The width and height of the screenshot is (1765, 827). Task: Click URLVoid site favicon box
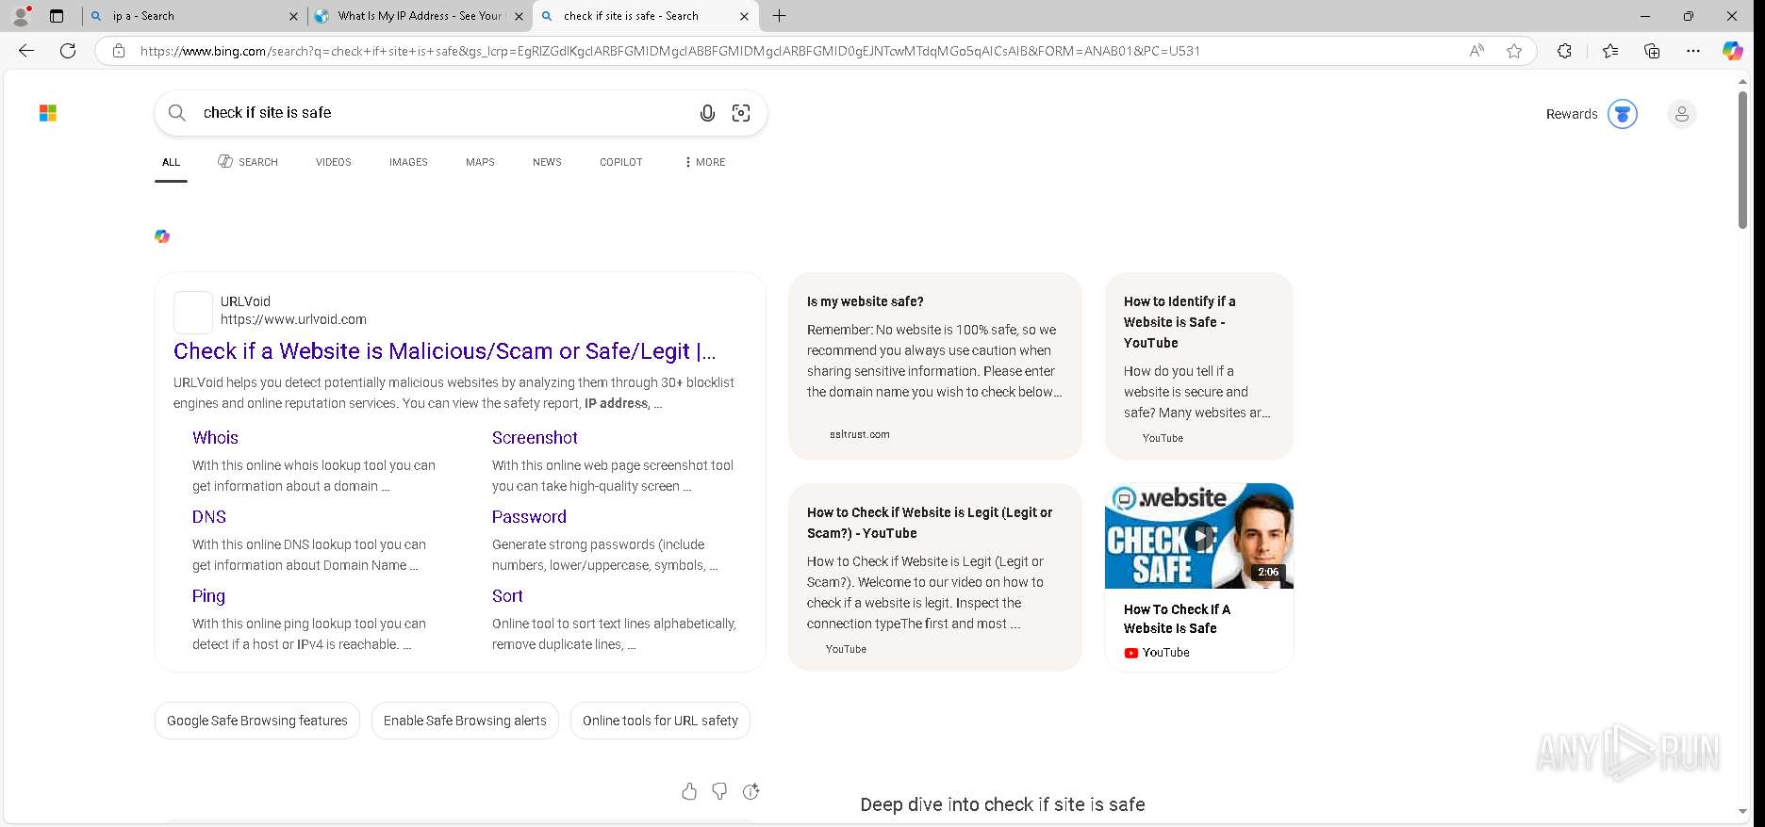pyautogui.click(x=193, y=312)
